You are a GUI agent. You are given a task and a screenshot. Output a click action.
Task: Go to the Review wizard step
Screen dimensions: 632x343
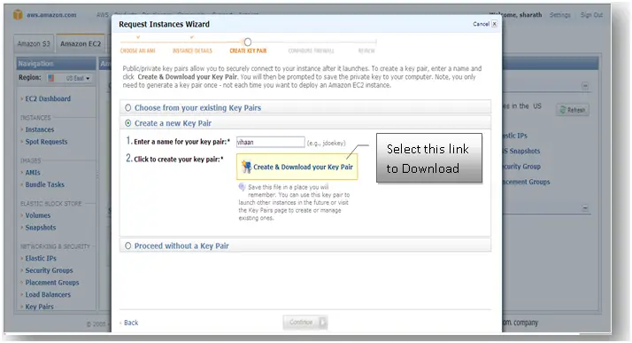point(366,51)
